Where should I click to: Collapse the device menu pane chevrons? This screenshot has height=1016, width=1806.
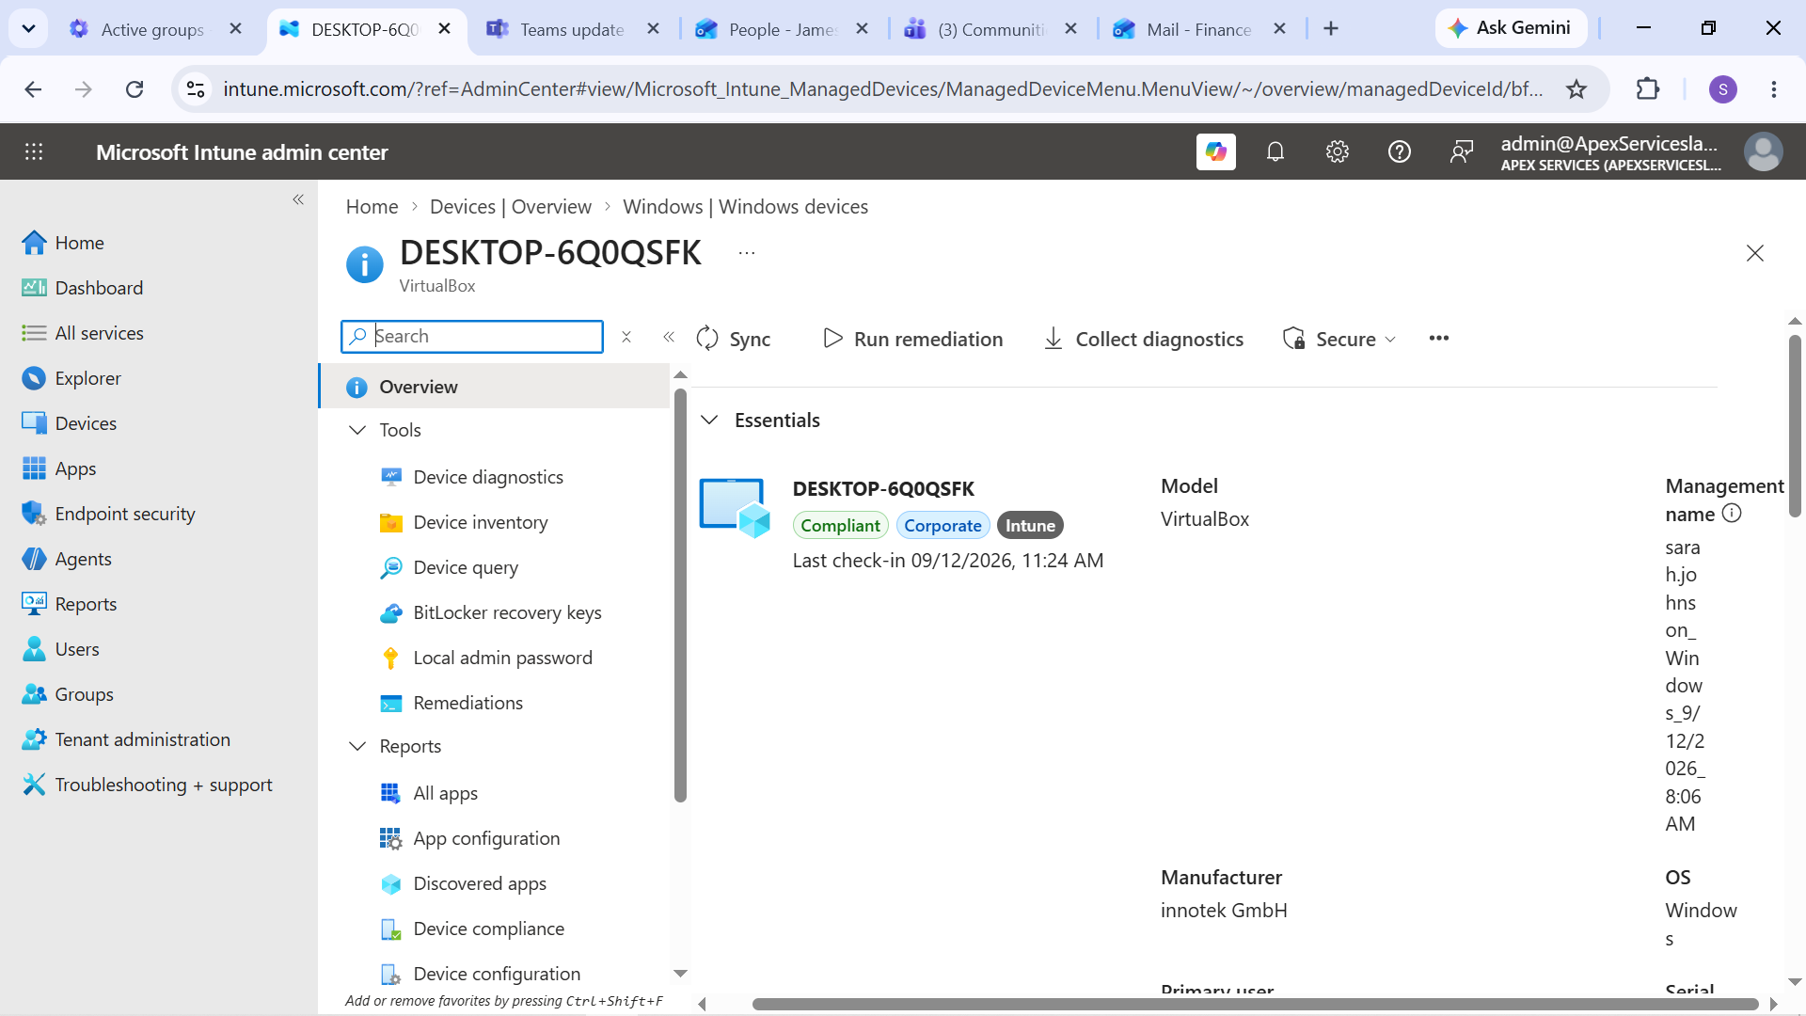point(669,337)
